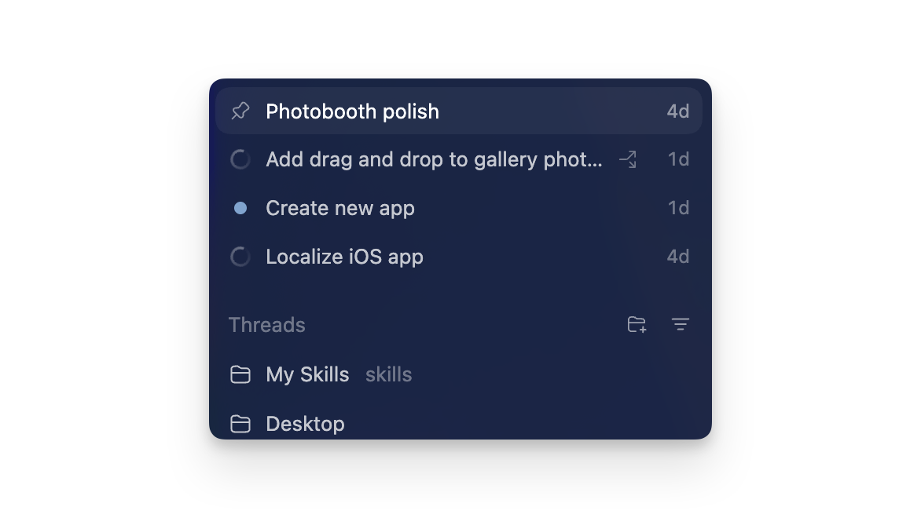Open the Create new app thread
Viewport: 921px width, 518px height.
click(340, 207)
